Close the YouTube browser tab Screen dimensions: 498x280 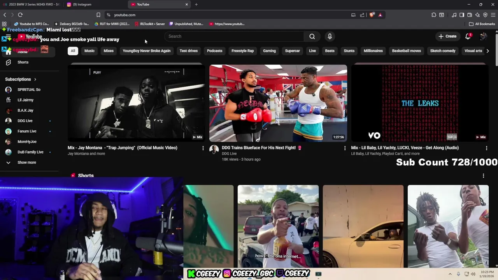point(187,4)
